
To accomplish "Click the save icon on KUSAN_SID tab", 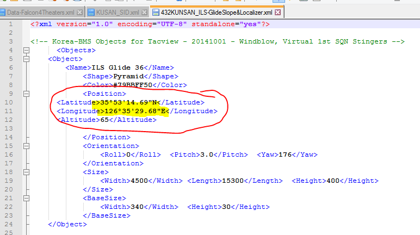I will point(91,13).
